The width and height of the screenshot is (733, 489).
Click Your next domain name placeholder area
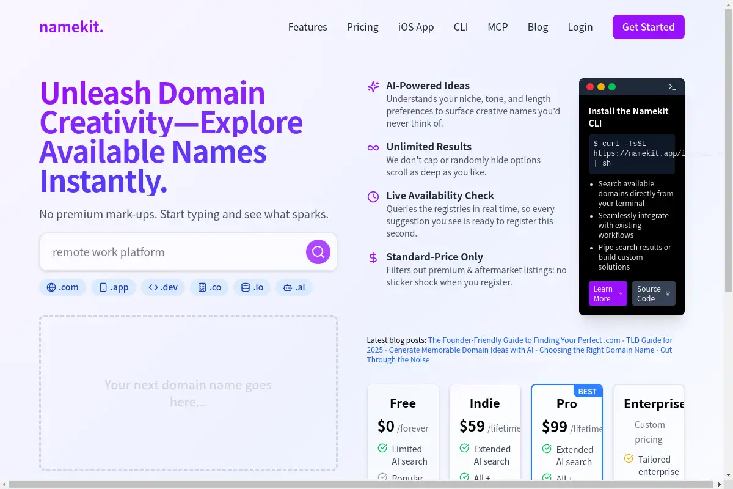pos(188,393)
